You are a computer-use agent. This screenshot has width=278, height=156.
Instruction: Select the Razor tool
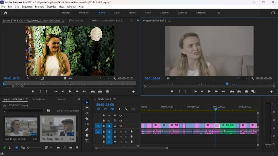pyautogui.click(x=87, y=119)
